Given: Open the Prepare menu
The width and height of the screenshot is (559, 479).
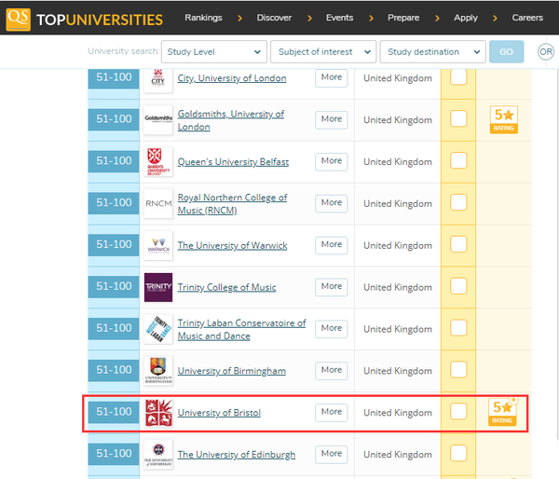Looking at the screenshot, I should pyautogui.click(x=403, y=18).
